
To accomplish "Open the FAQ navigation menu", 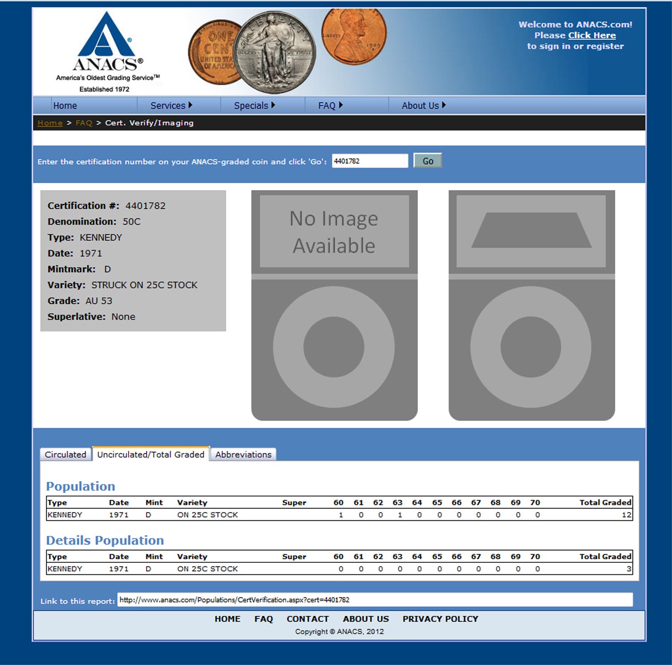I will (327, 106).
